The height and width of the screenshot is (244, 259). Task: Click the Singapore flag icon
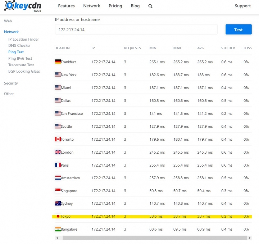[58, 190]
